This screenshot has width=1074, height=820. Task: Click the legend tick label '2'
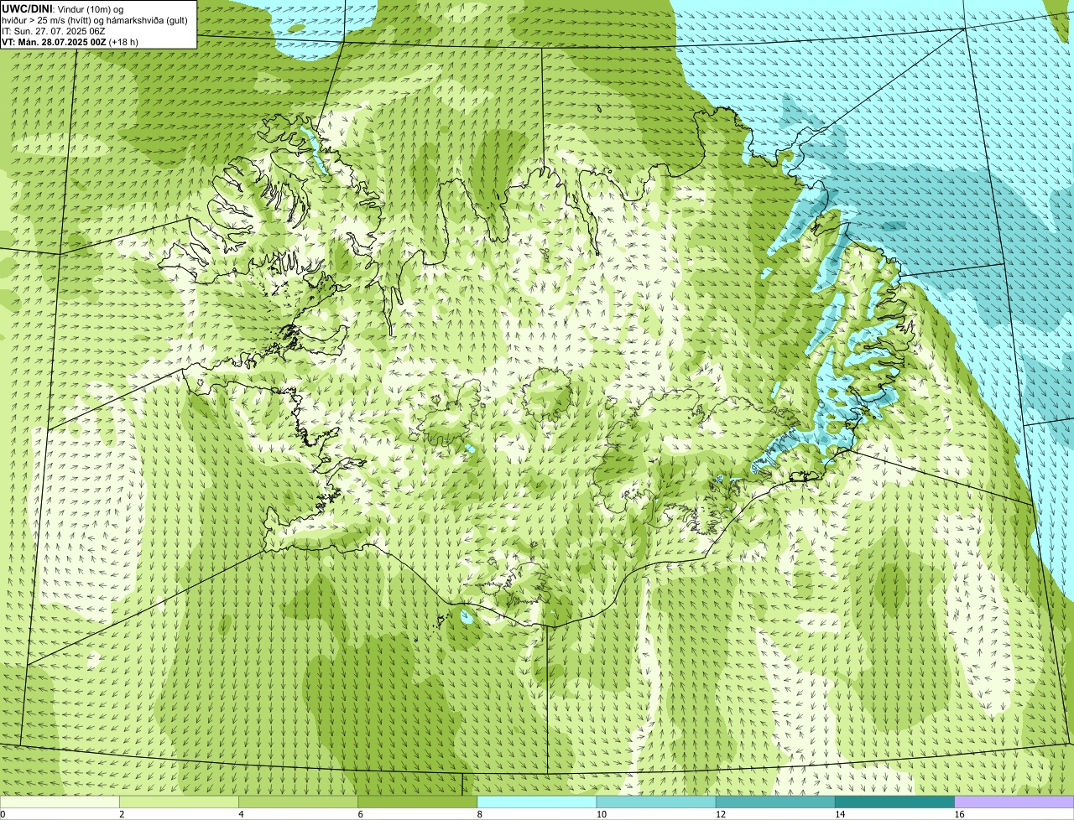coord(122,814)
